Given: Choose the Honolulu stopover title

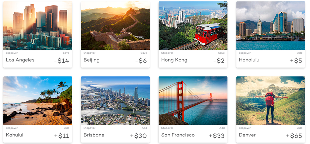Looking at the screenshot, I should pos(249,60).
